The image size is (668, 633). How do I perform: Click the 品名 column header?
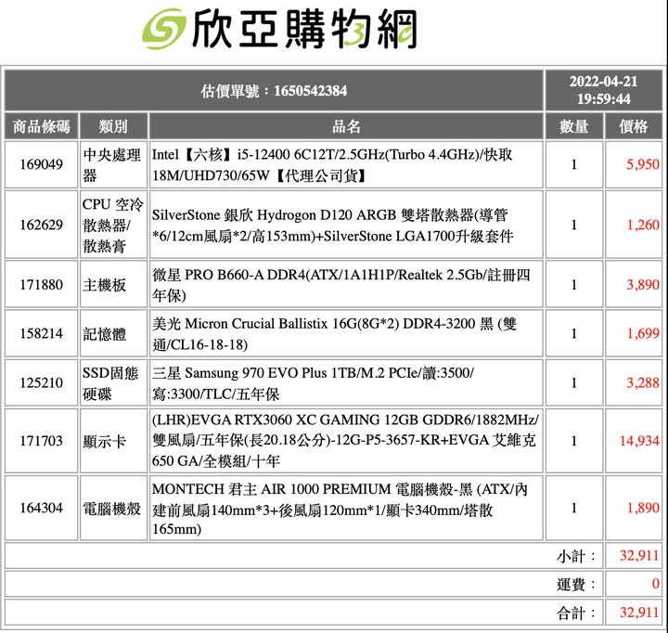tap(346, 126)
